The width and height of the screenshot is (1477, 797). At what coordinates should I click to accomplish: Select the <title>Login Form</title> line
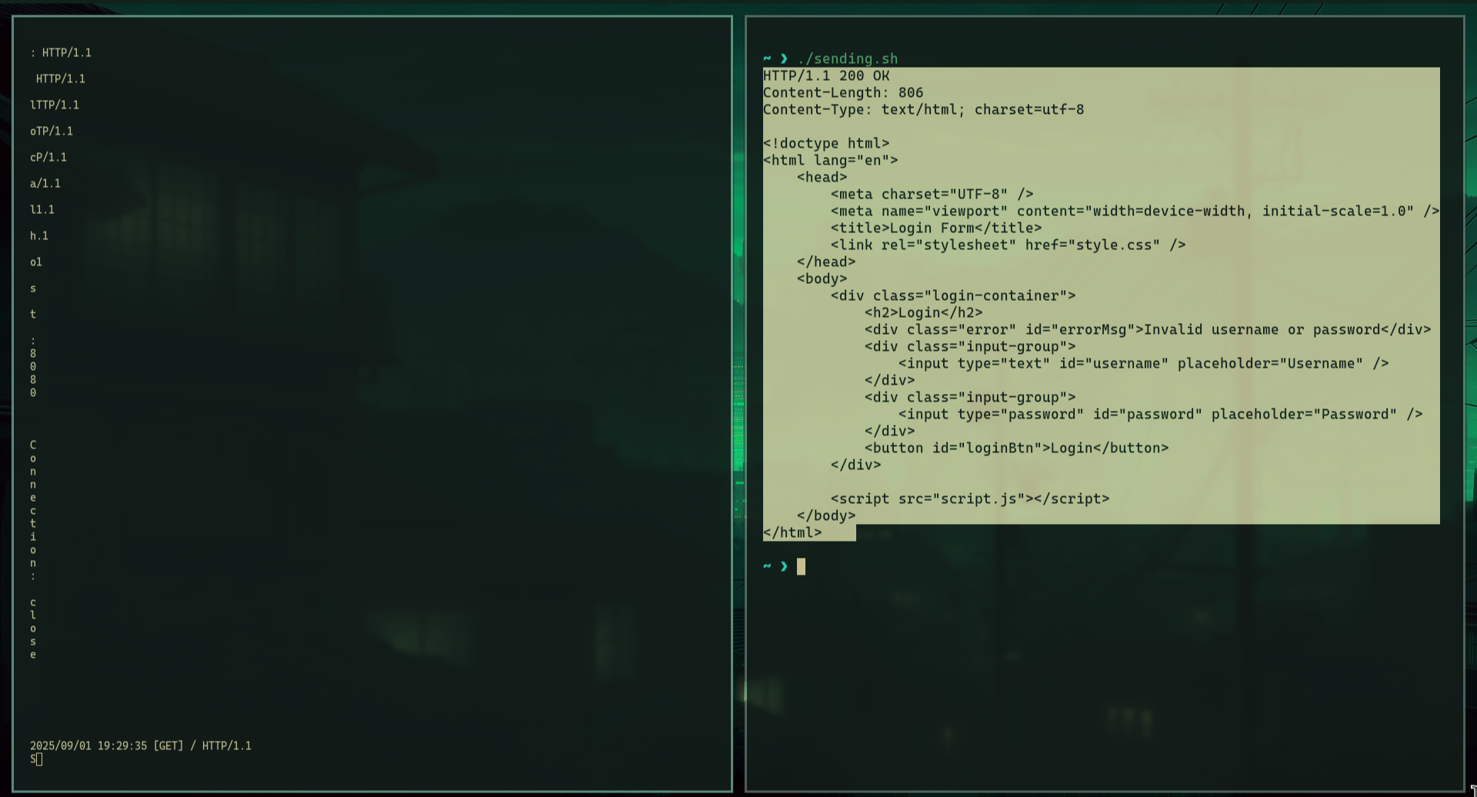[x=935, y=228]
